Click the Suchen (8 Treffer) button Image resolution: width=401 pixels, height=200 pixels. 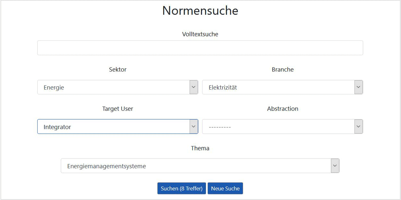coord(182,188)
